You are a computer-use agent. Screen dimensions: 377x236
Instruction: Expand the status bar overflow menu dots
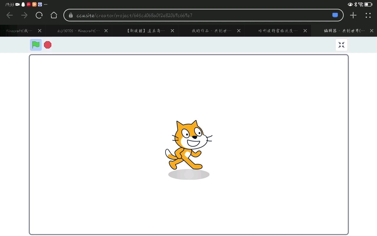point(45,4)
